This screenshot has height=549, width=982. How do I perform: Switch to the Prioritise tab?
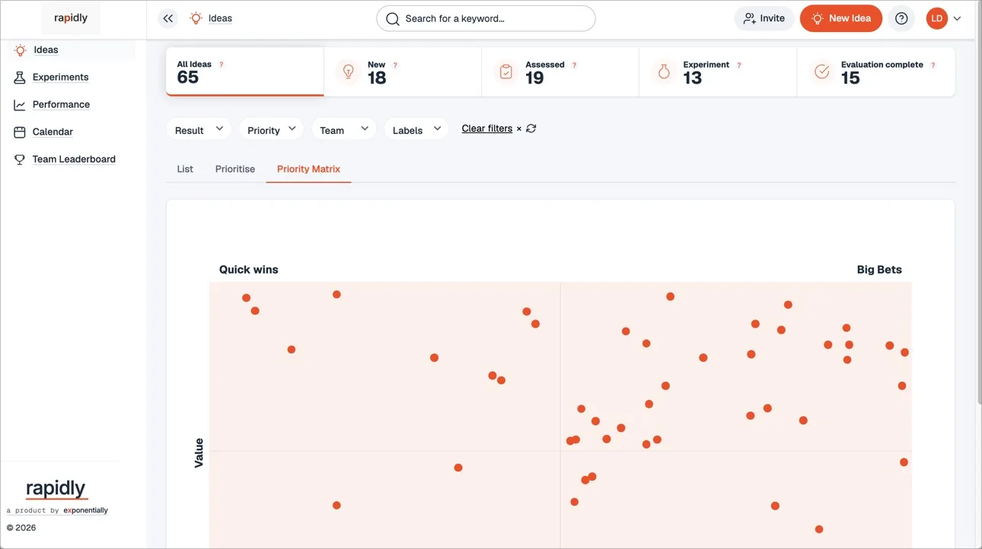[235, 169]
